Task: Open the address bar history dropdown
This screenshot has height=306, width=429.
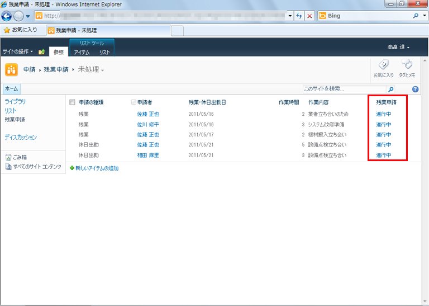Action: 290,16
